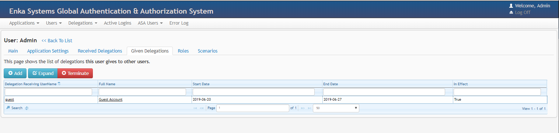Click the grid refresh icon beside Search
This screenshot has width=559, height=133.
[x=27, y=108]
